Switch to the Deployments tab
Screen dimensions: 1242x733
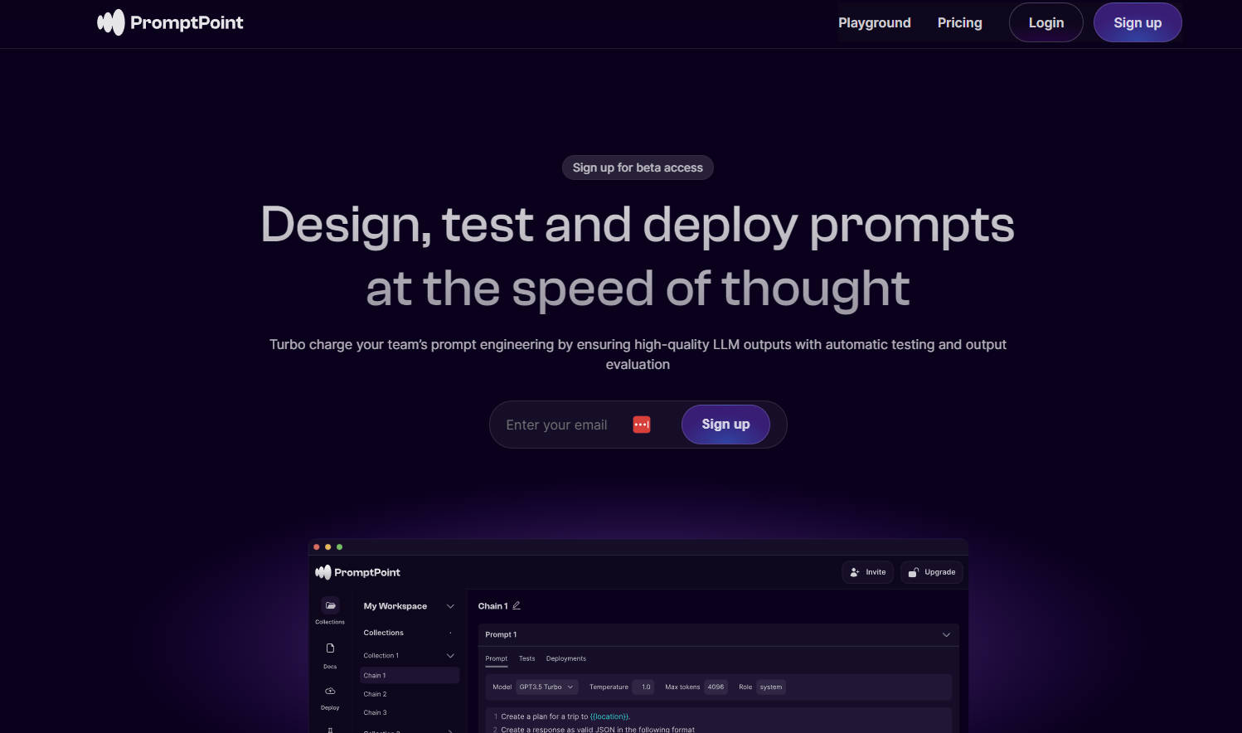click(x=565, y=658)
